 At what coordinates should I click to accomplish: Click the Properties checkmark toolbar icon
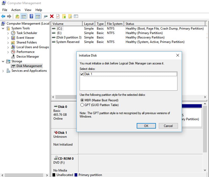coord(58,16)
